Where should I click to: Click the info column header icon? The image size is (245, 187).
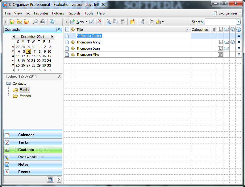(x=239, y=29)
